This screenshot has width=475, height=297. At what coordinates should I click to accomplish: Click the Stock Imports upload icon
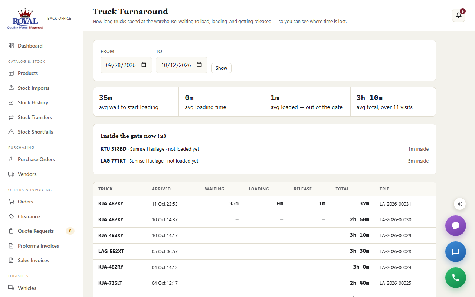11,88
